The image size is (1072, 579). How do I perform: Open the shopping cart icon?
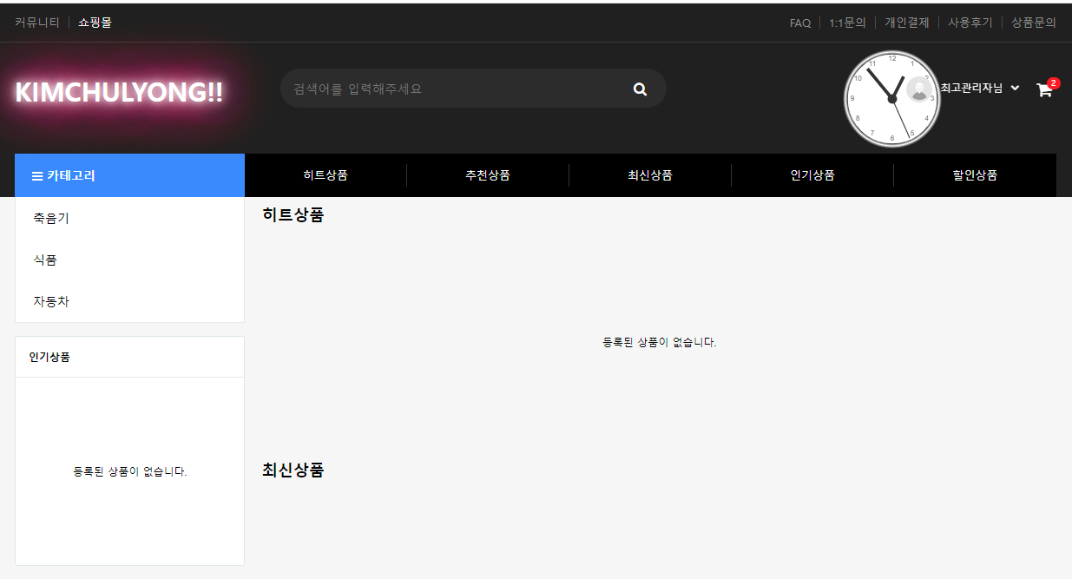point(1044,89)
